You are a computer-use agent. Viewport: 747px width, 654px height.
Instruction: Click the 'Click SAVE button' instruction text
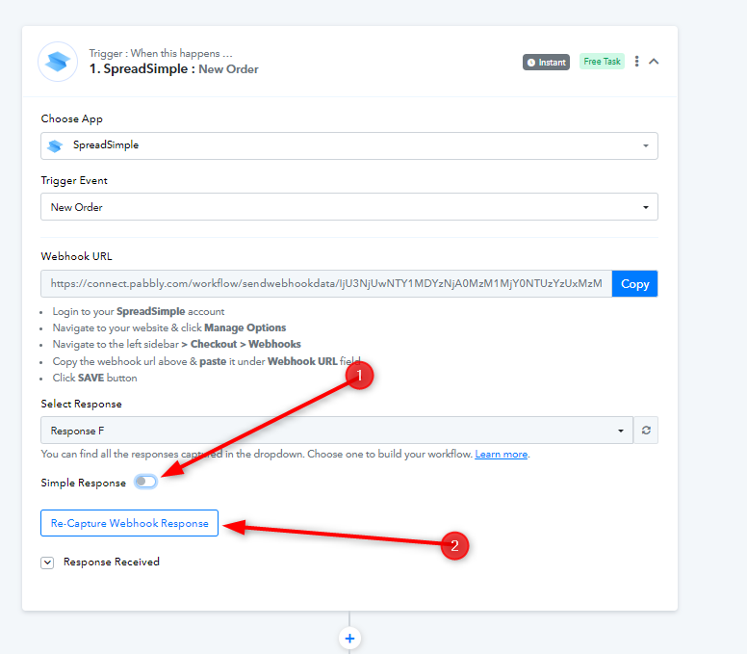(x=94, y=378)
